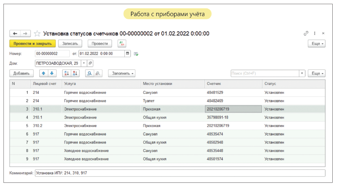The image size is (338, 186).
Task: Click Электроснабжение in row 4
Action: (80, 117)
